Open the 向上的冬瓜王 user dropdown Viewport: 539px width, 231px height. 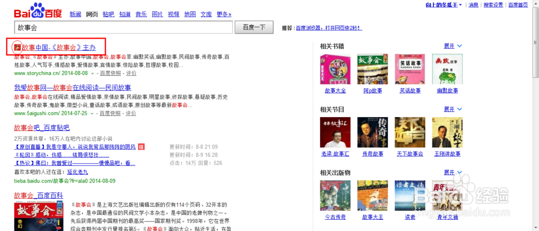444,5
